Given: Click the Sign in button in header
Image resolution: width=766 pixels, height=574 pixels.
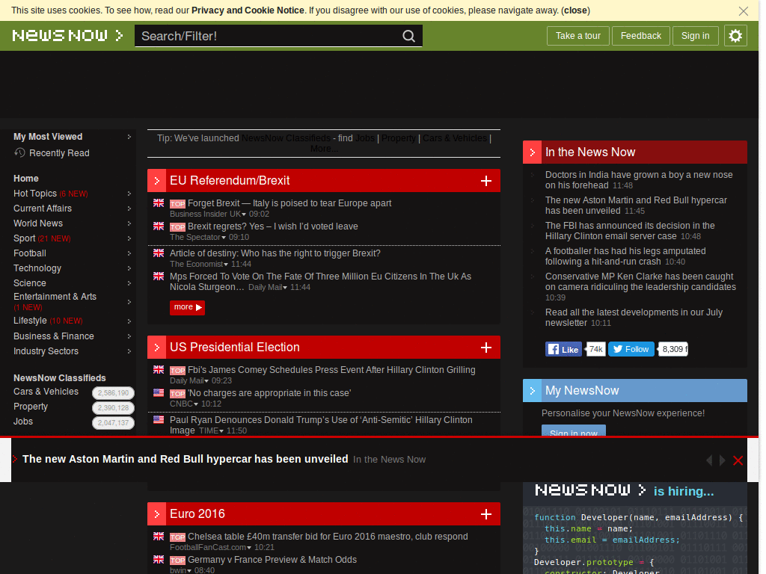Looking at the screenshot, I should coord(695,36).
